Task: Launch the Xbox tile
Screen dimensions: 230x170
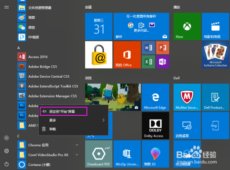Action: (x=187, y=27)
